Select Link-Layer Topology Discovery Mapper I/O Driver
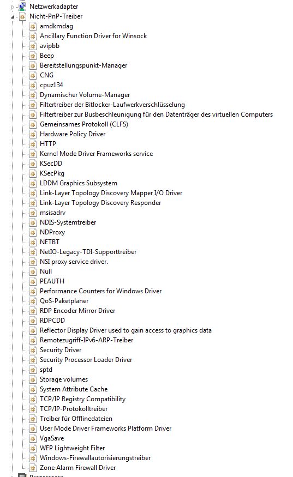The height and width of the screenshot is (477, 293). 111,193
